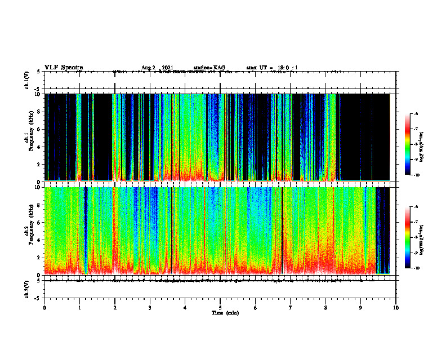Click time axis tick label "5"
The height and width of the screenshot is (345, 446).
point(220,308)
